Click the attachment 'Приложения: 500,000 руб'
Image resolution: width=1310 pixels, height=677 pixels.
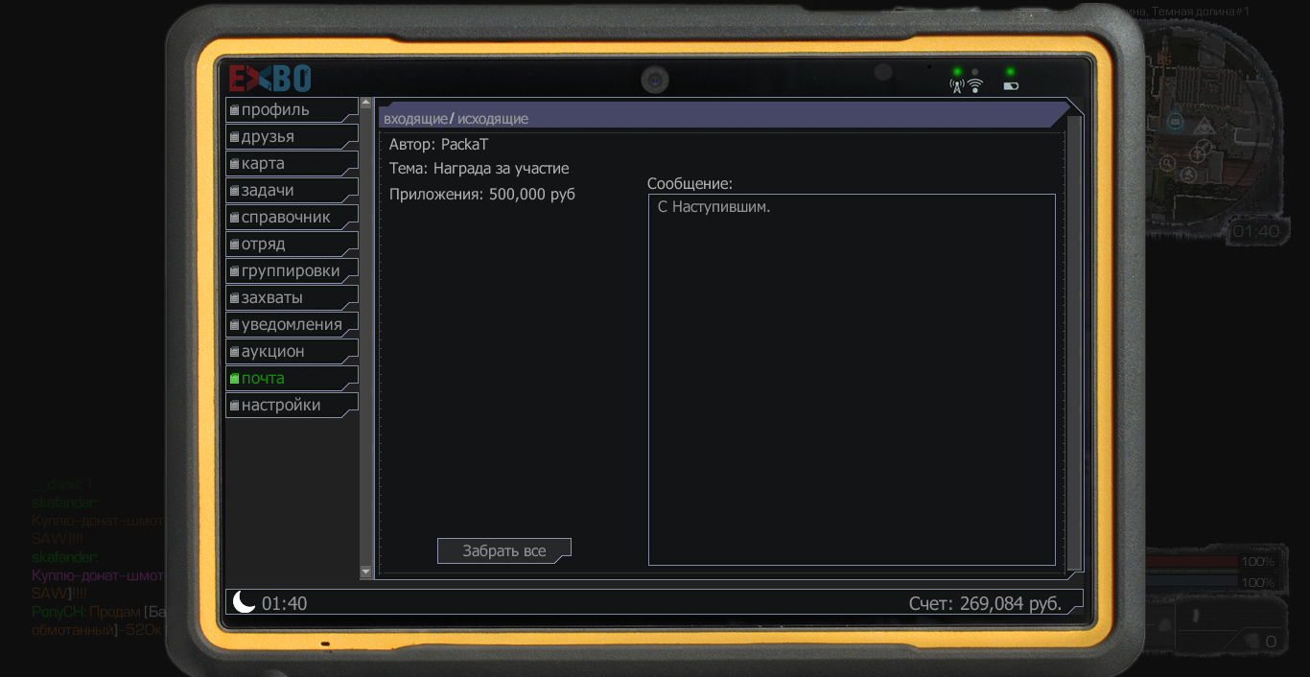482,195
